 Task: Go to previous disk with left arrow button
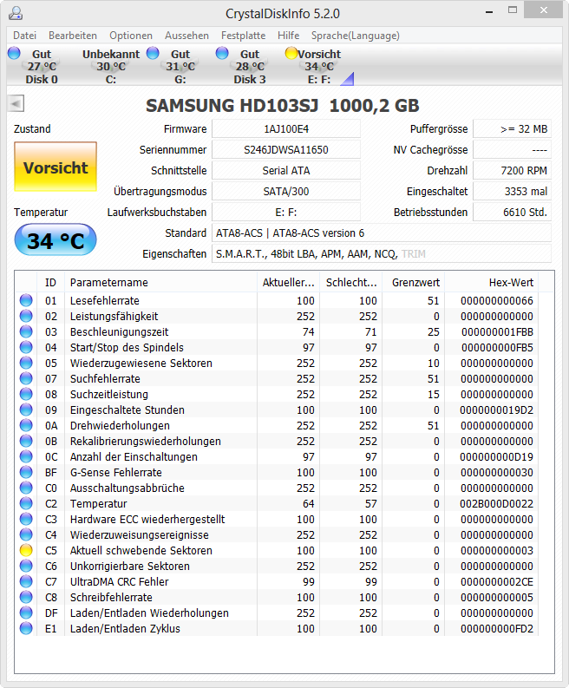(x=16, y=104)
